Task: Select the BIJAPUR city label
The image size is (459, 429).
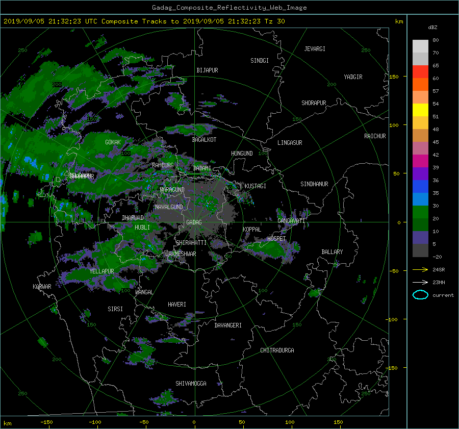Action: [207, 70]
